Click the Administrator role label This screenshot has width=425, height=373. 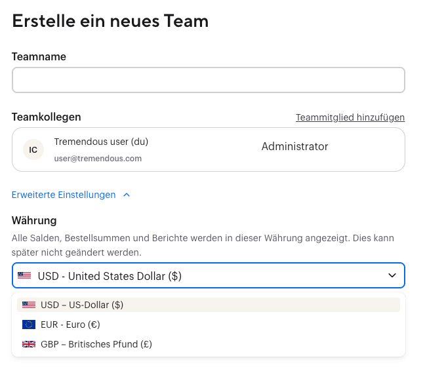click(294, 146)
